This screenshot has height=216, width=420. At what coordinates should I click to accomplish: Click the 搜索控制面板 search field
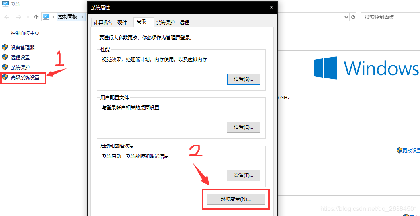click(391, 17)
